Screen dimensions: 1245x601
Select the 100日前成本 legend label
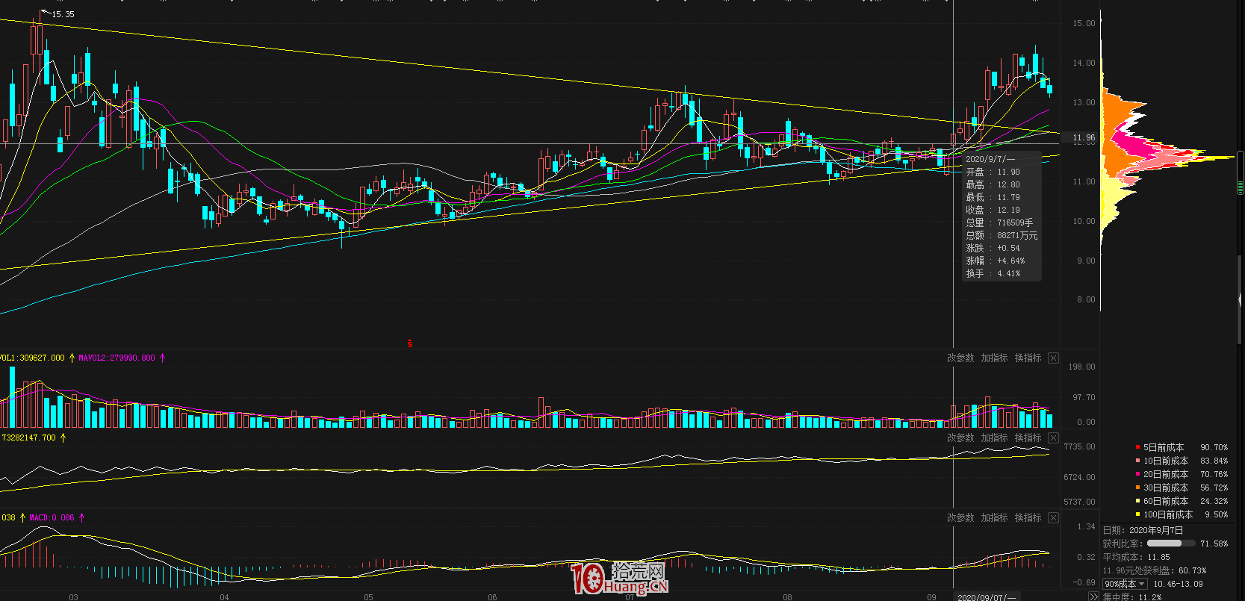[1168, 515]
